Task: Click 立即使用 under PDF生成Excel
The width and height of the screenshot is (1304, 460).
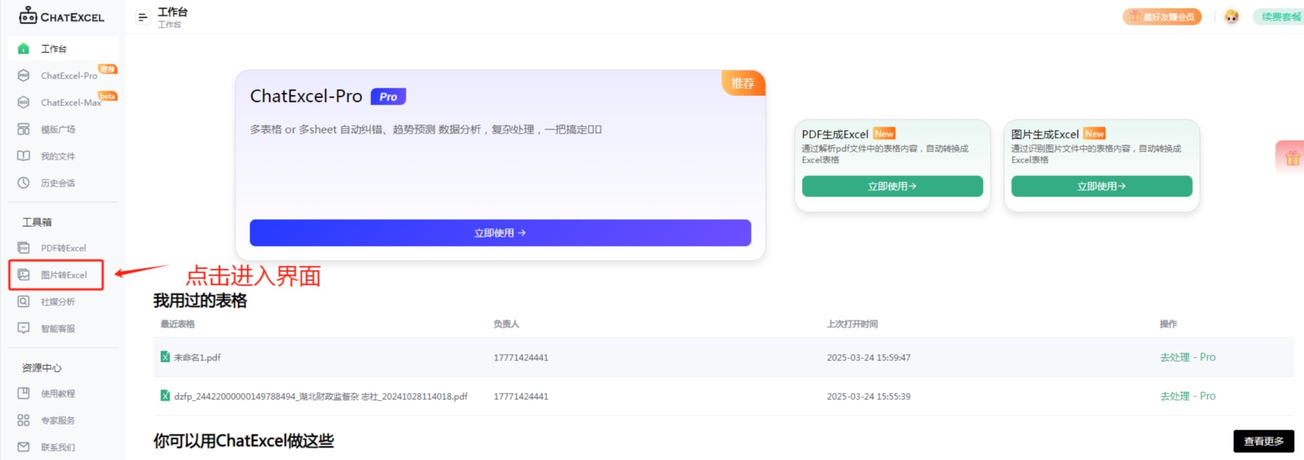Action: coord(891,186)
